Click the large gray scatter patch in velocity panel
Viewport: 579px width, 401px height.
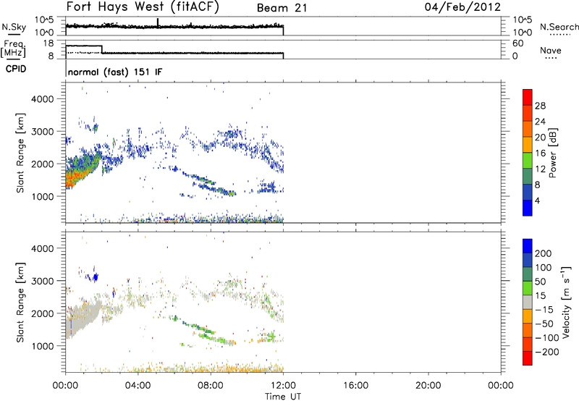[x=82, y=318]
